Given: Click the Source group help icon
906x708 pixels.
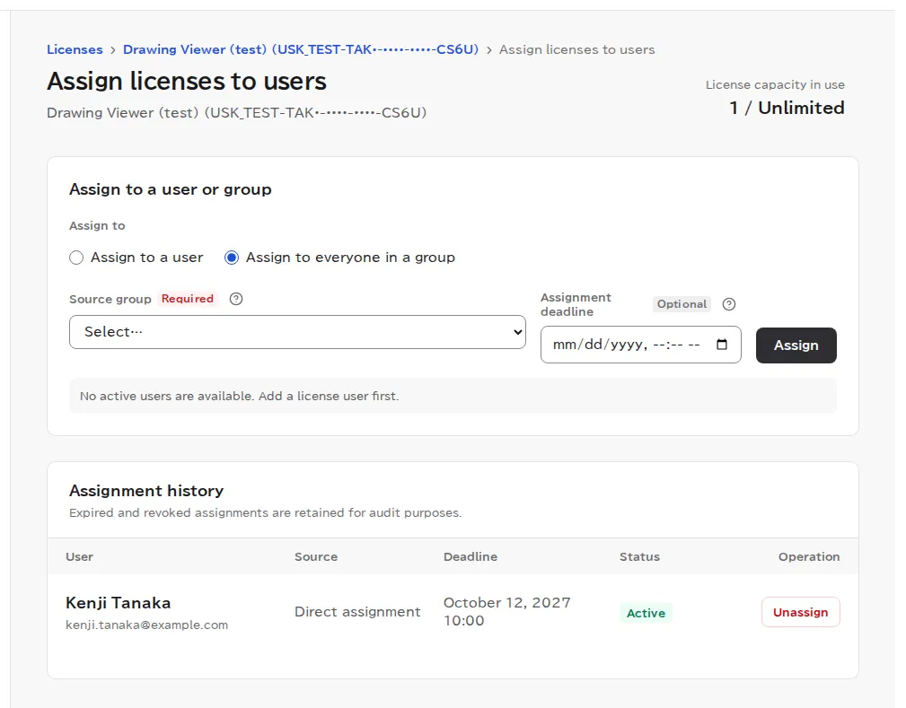Looking at the screenshot, I should (x=236, y=299).
